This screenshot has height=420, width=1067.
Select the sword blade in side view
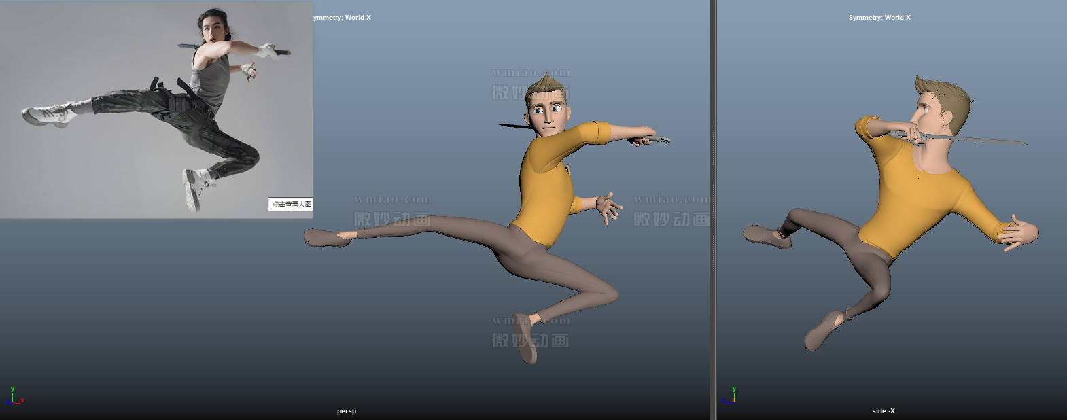click(979, 141)
